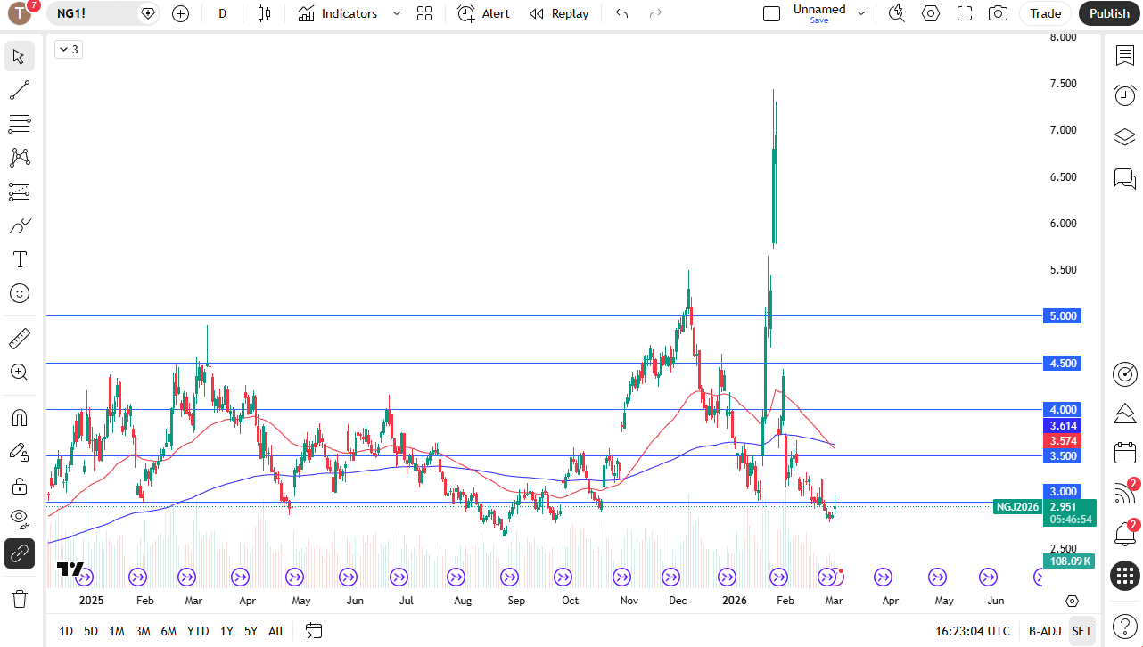Image resolution: width=1143 pixels, height=647 pixels.
Task: Expand the collapsed indicator legend
Action: [x=68, y=50]
